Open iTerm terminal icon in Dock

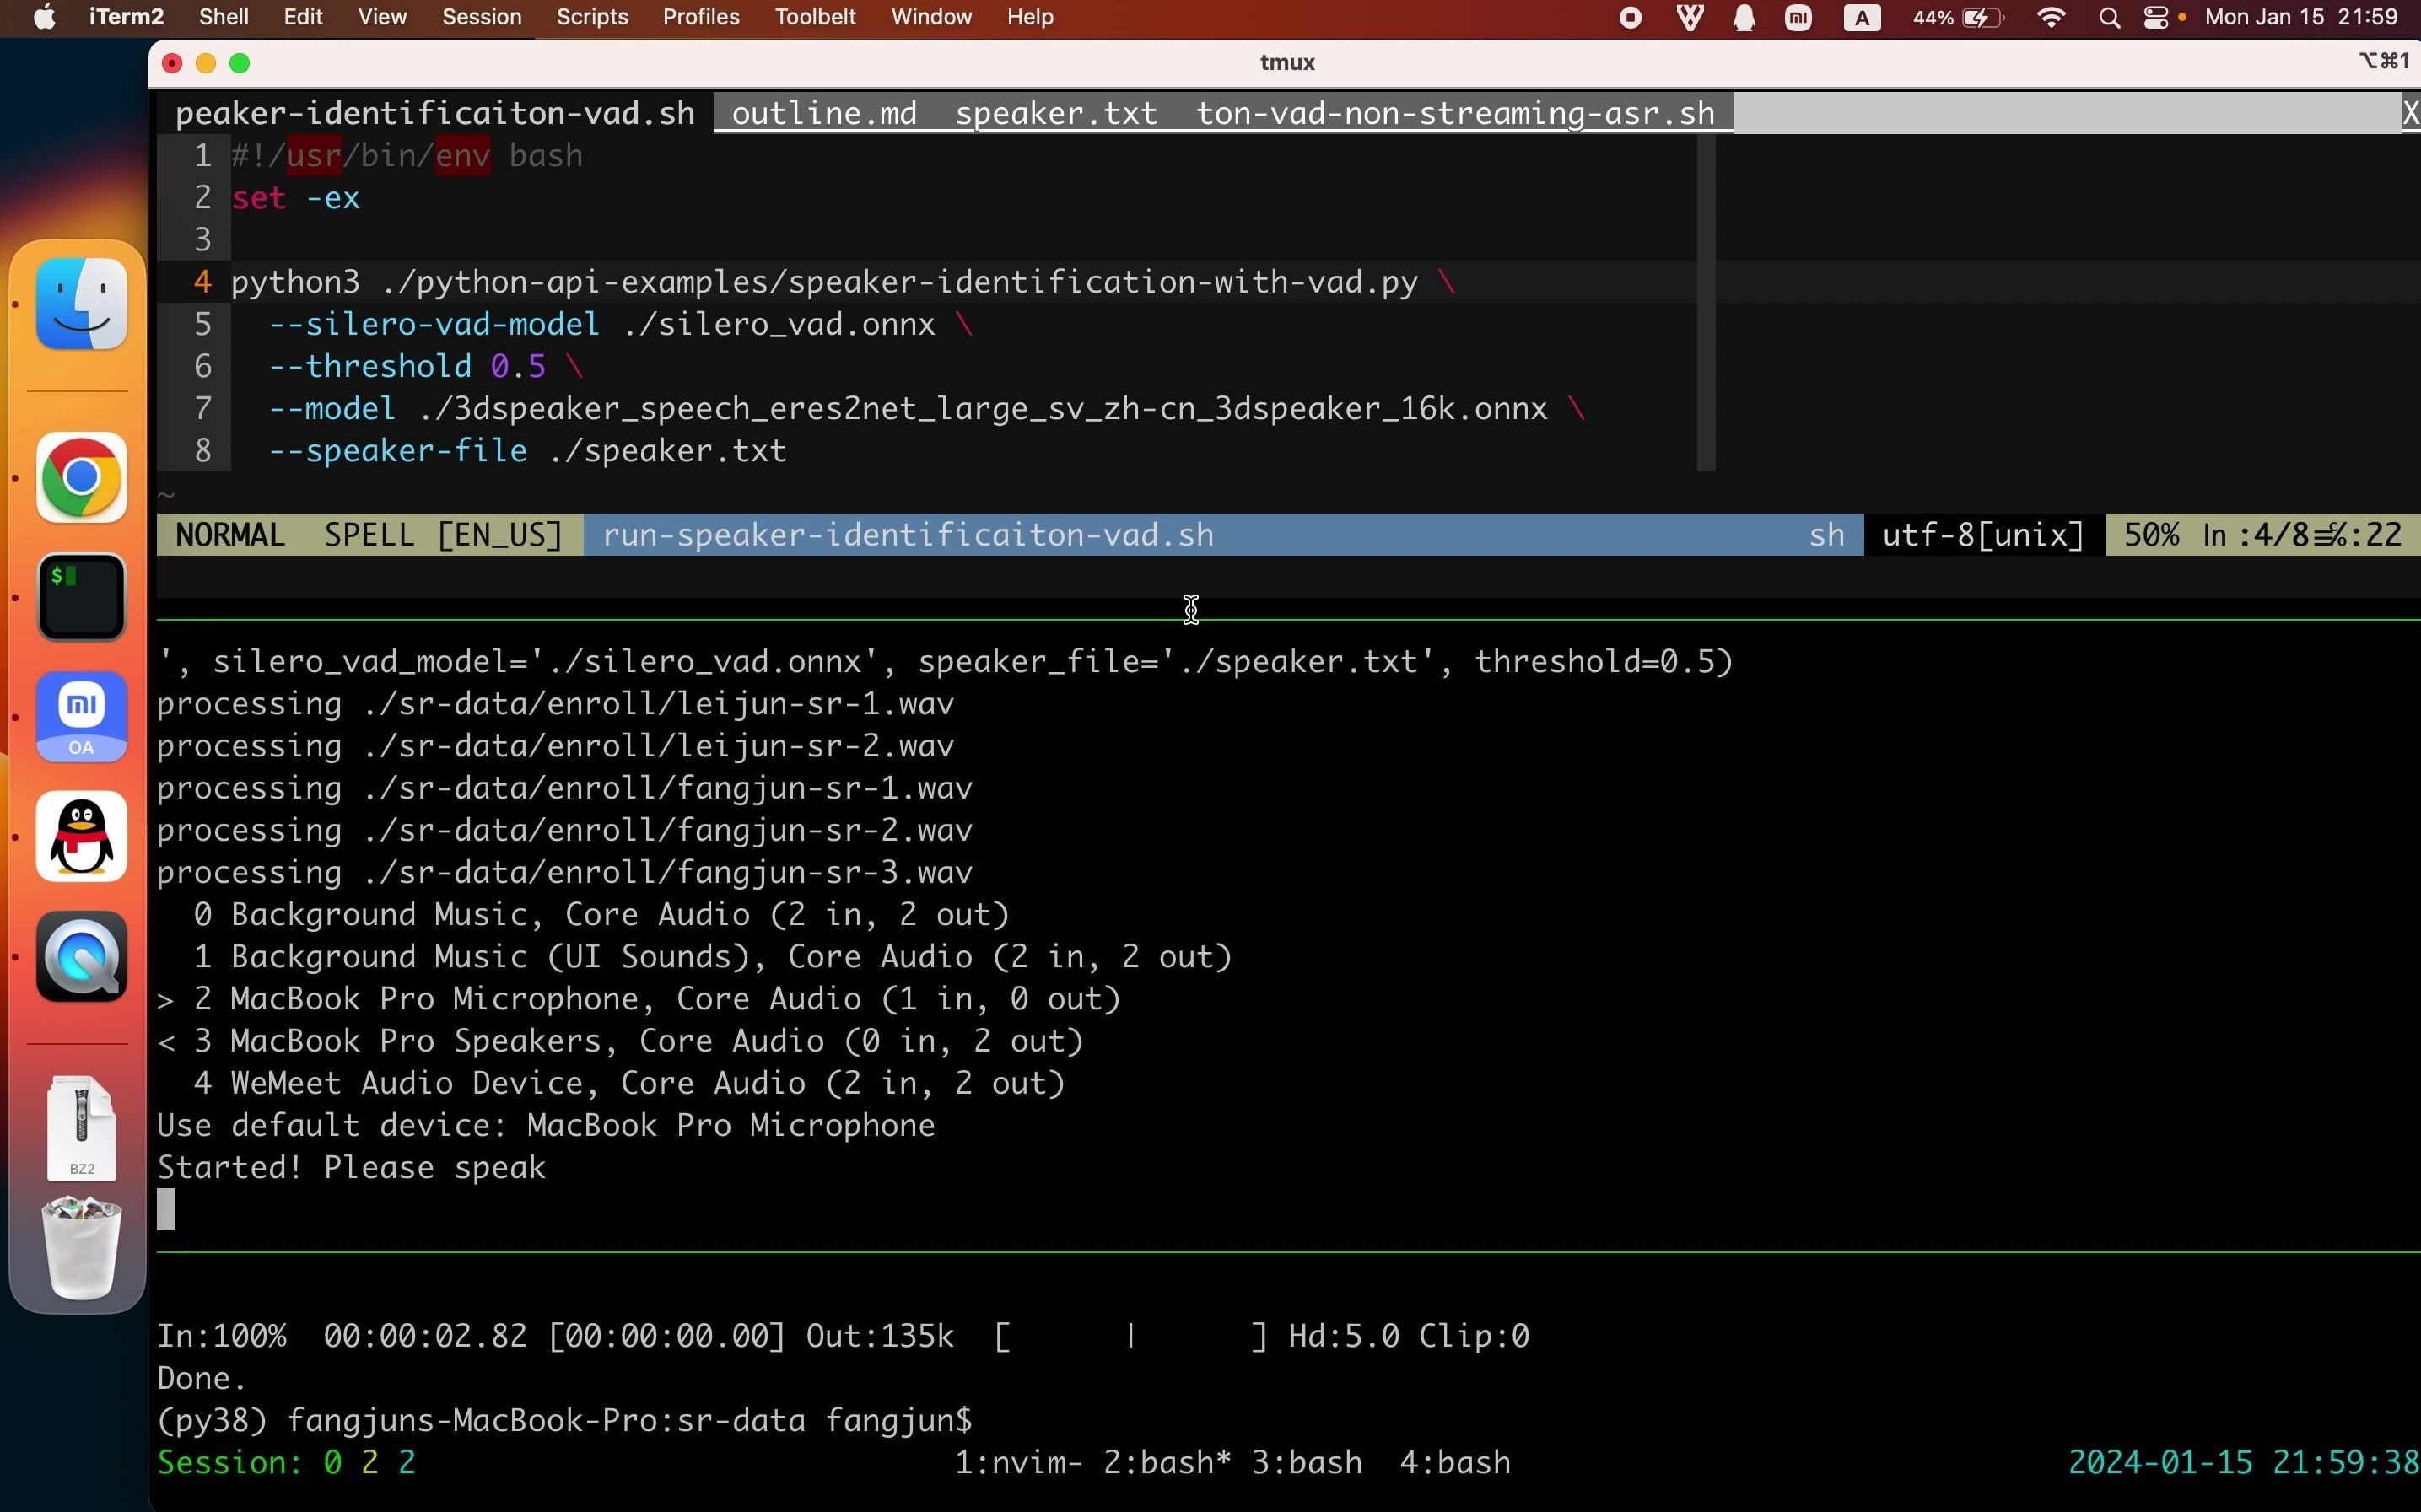82,597
